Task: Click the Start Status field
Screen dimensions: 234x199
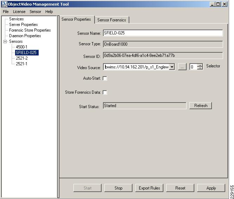Action: (145, 106)
